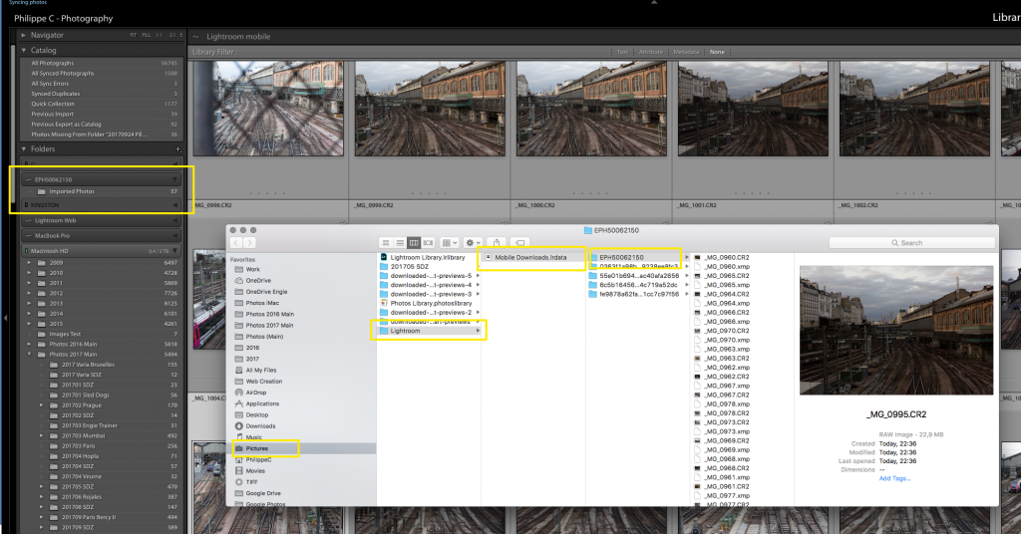Collapse the Catalog panel

(x=24, y=50)
